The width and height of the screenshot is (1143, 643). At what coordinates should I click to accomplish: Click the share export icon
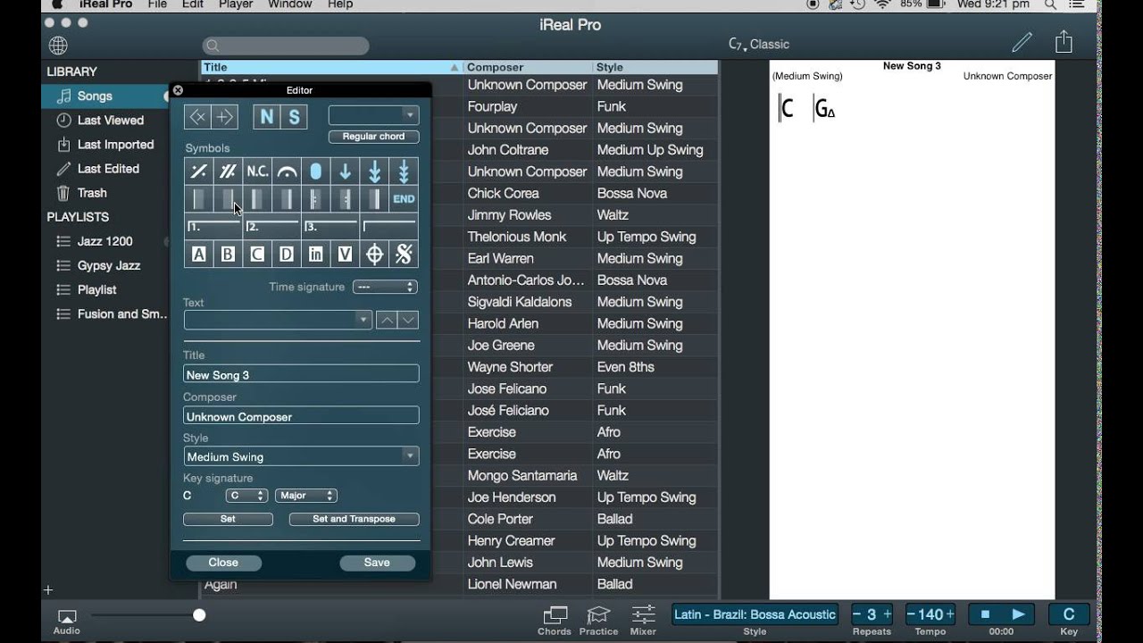pyautogui.click(x=1064, y=42)
